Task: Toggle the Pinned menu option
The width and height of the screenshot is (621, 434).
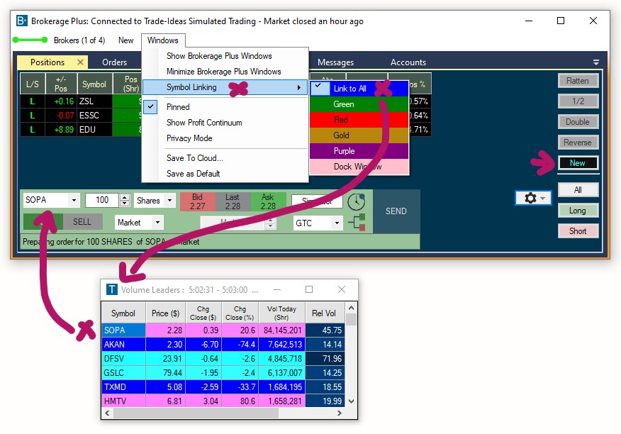Action: (178, 107)
